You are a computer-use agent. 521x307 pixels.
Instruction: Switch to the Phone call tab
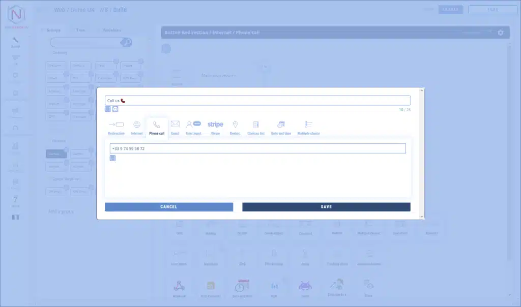(x=157, y=127)
